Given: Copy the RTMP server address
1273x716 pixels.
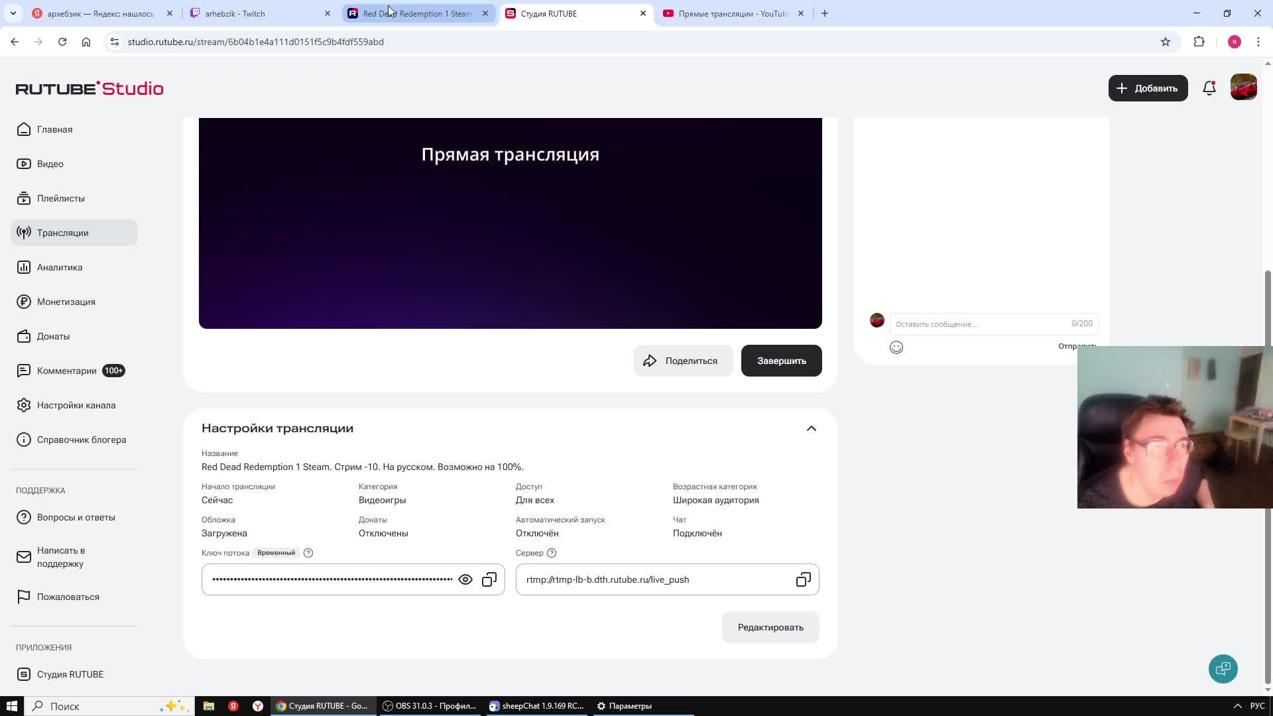Looking at the screenshot, I should point(803,579).
